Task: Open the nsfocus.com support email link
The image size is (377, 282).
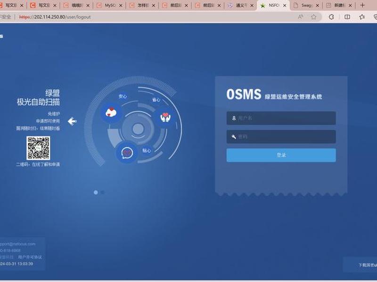Action: click(17, 244)
